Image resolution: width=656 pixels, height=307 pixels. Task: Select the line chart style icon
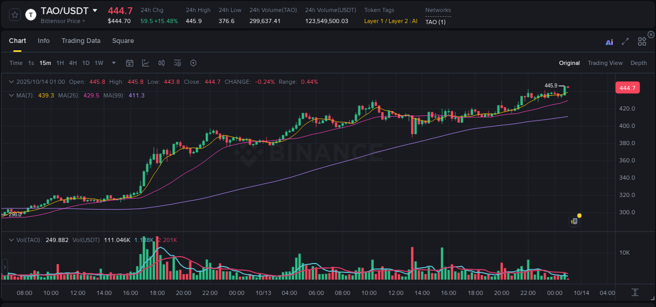[146, 62]
